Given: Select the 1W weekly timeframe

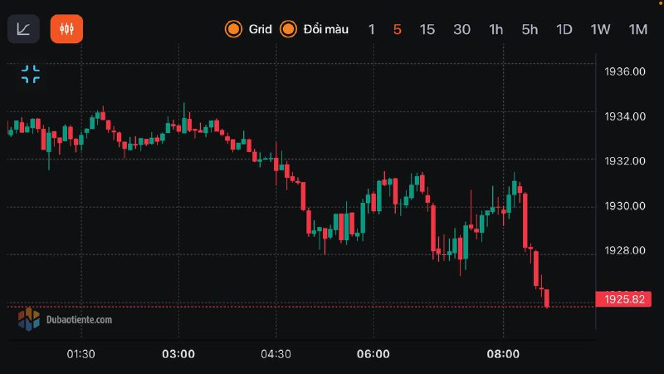Looking at the screenshot, I should (600, 29).
